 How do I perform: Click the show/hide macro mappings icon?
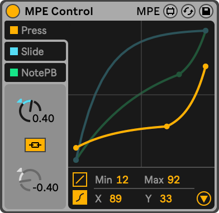click(170, 11)
